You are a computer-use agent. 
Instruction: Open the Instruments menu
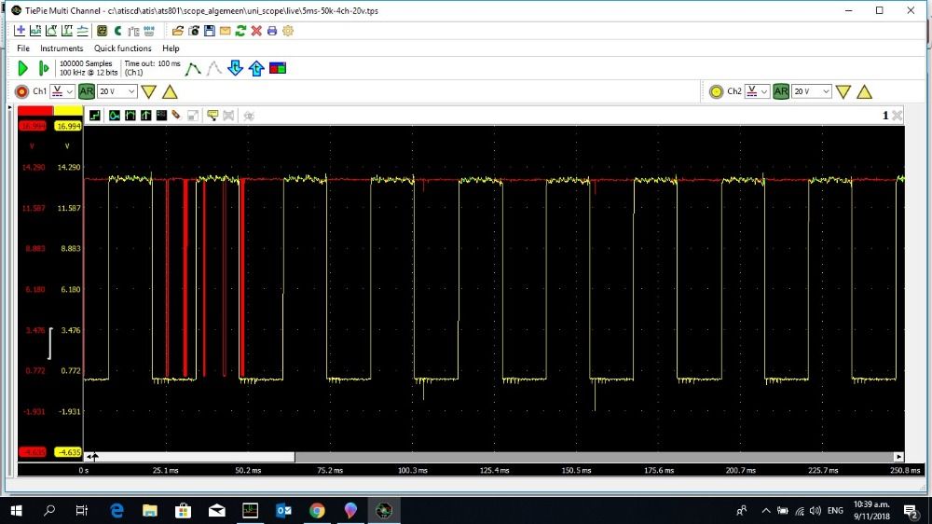[62, 48]
